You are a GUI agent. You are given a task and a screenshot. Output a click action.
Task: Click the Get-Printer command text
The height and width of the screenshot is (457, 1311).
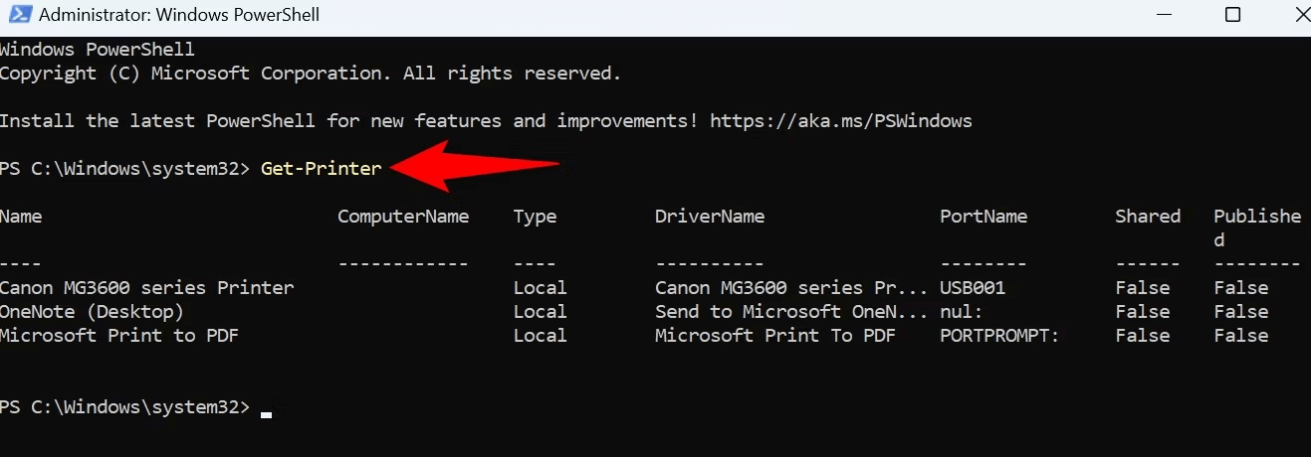pos(321,169)
